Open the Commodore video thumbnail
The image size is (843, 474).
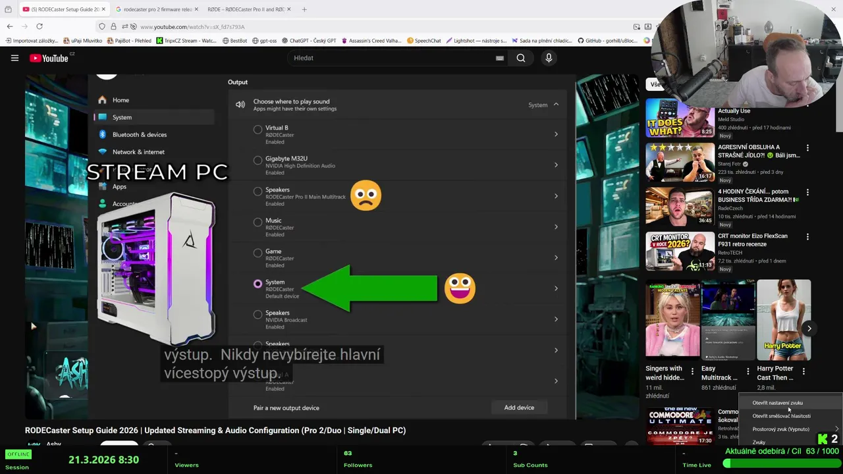[x=680, y=426]
